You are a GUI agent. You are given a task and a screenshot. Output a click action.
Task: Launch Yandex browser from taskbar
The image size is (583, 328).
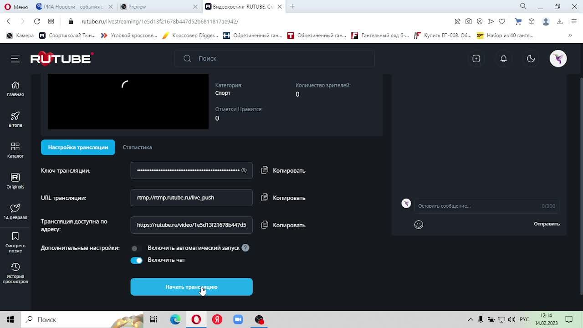click(x=217, y=319)
